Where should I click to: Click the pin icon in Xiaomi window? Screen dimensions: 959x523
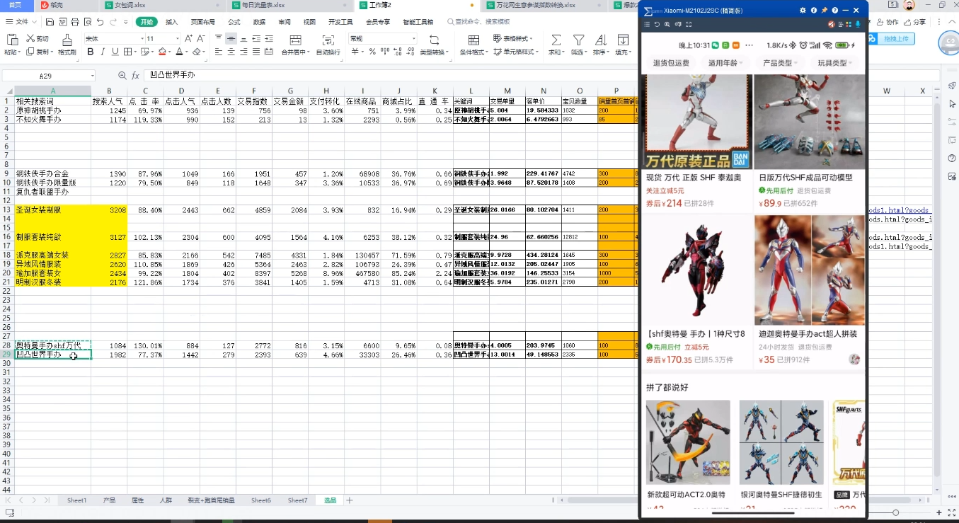(825, 11)
